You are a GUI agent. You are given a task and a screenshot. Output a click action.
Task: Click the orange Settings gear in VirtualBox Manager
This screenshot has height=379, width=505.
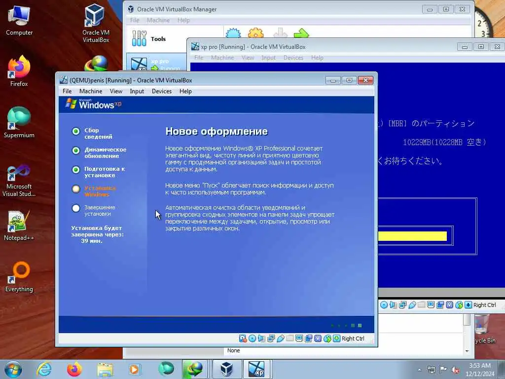[x=256, y=33]
